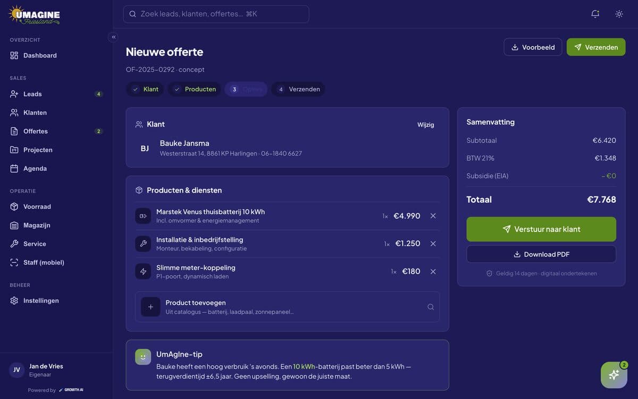Select step 3 Opties tab
Screen dimensions: 638x399
tap(246, 89)
